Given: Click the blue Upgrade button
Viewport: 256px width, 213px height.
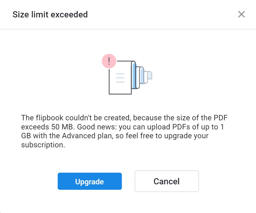Looking at the screenshot, I should 90,181.
